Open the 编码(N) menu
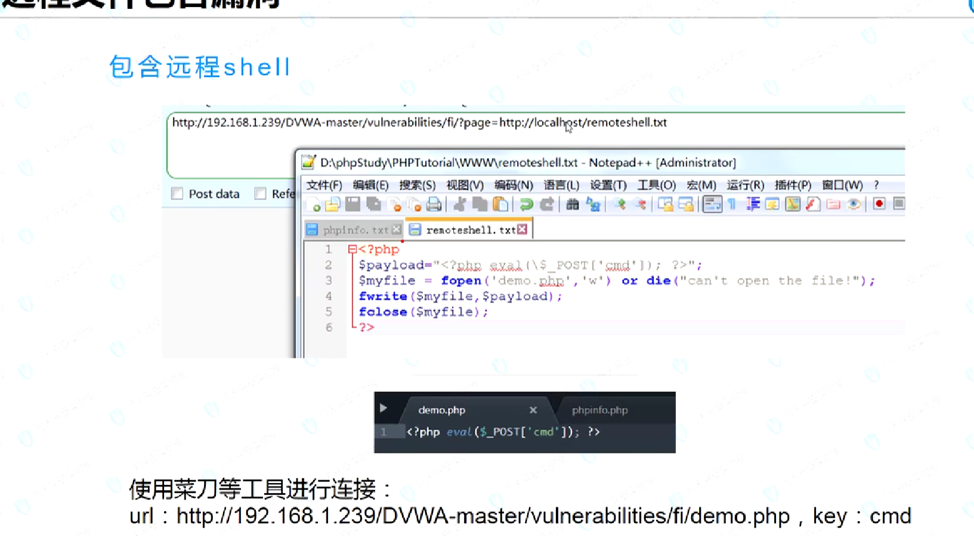 point(514,185)
